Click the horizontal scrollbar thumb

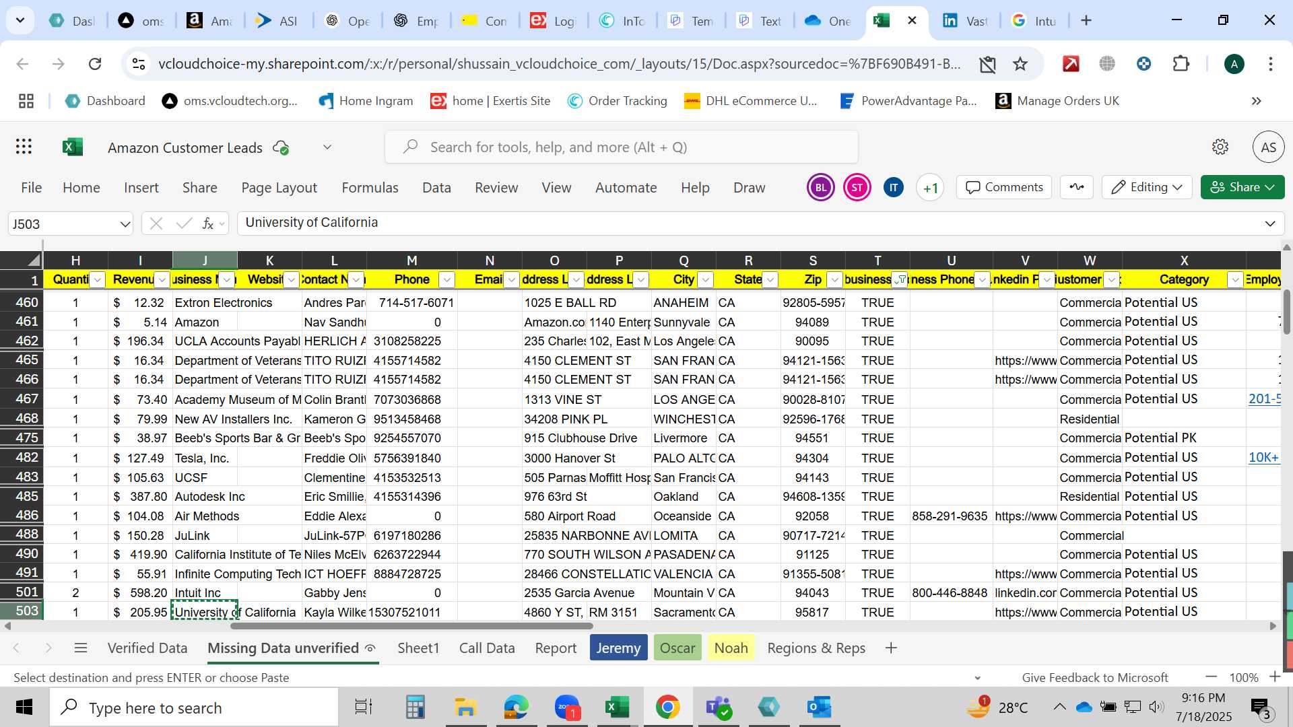coord(411,626)
